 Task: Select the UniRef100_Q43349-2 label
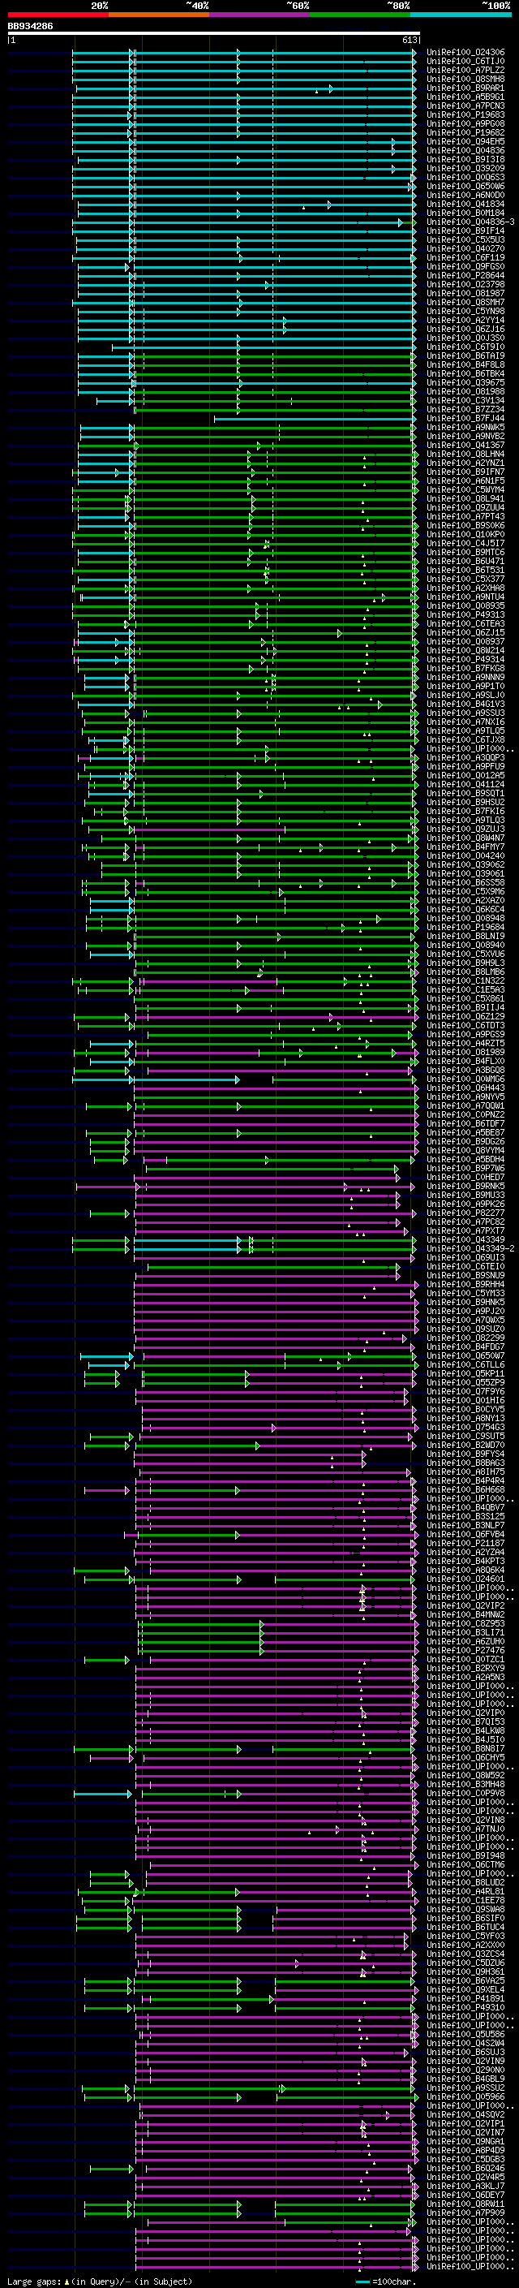click(471, 1249)
